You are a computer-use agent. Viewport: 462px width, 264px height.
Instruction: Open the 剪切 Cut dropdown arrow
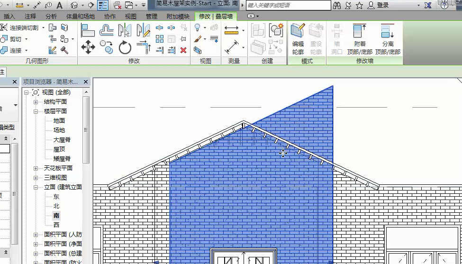pyautogui.click(x=26, y=39)
